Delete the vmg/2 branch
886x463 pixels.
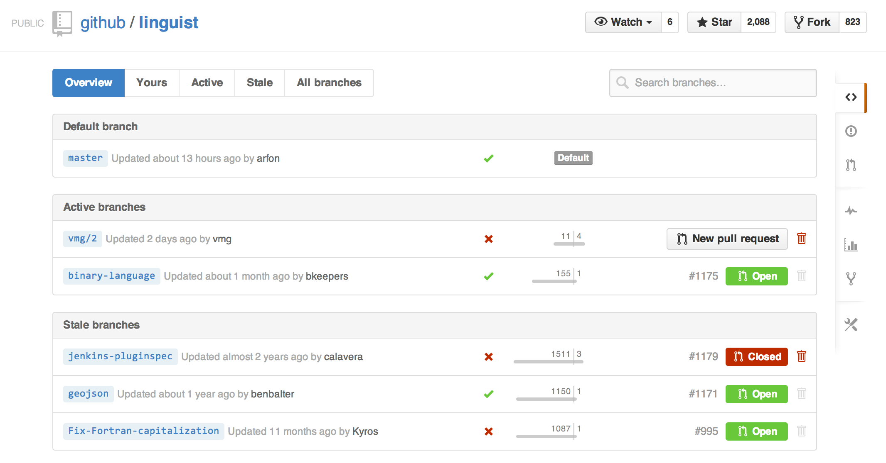coord(802,239)
